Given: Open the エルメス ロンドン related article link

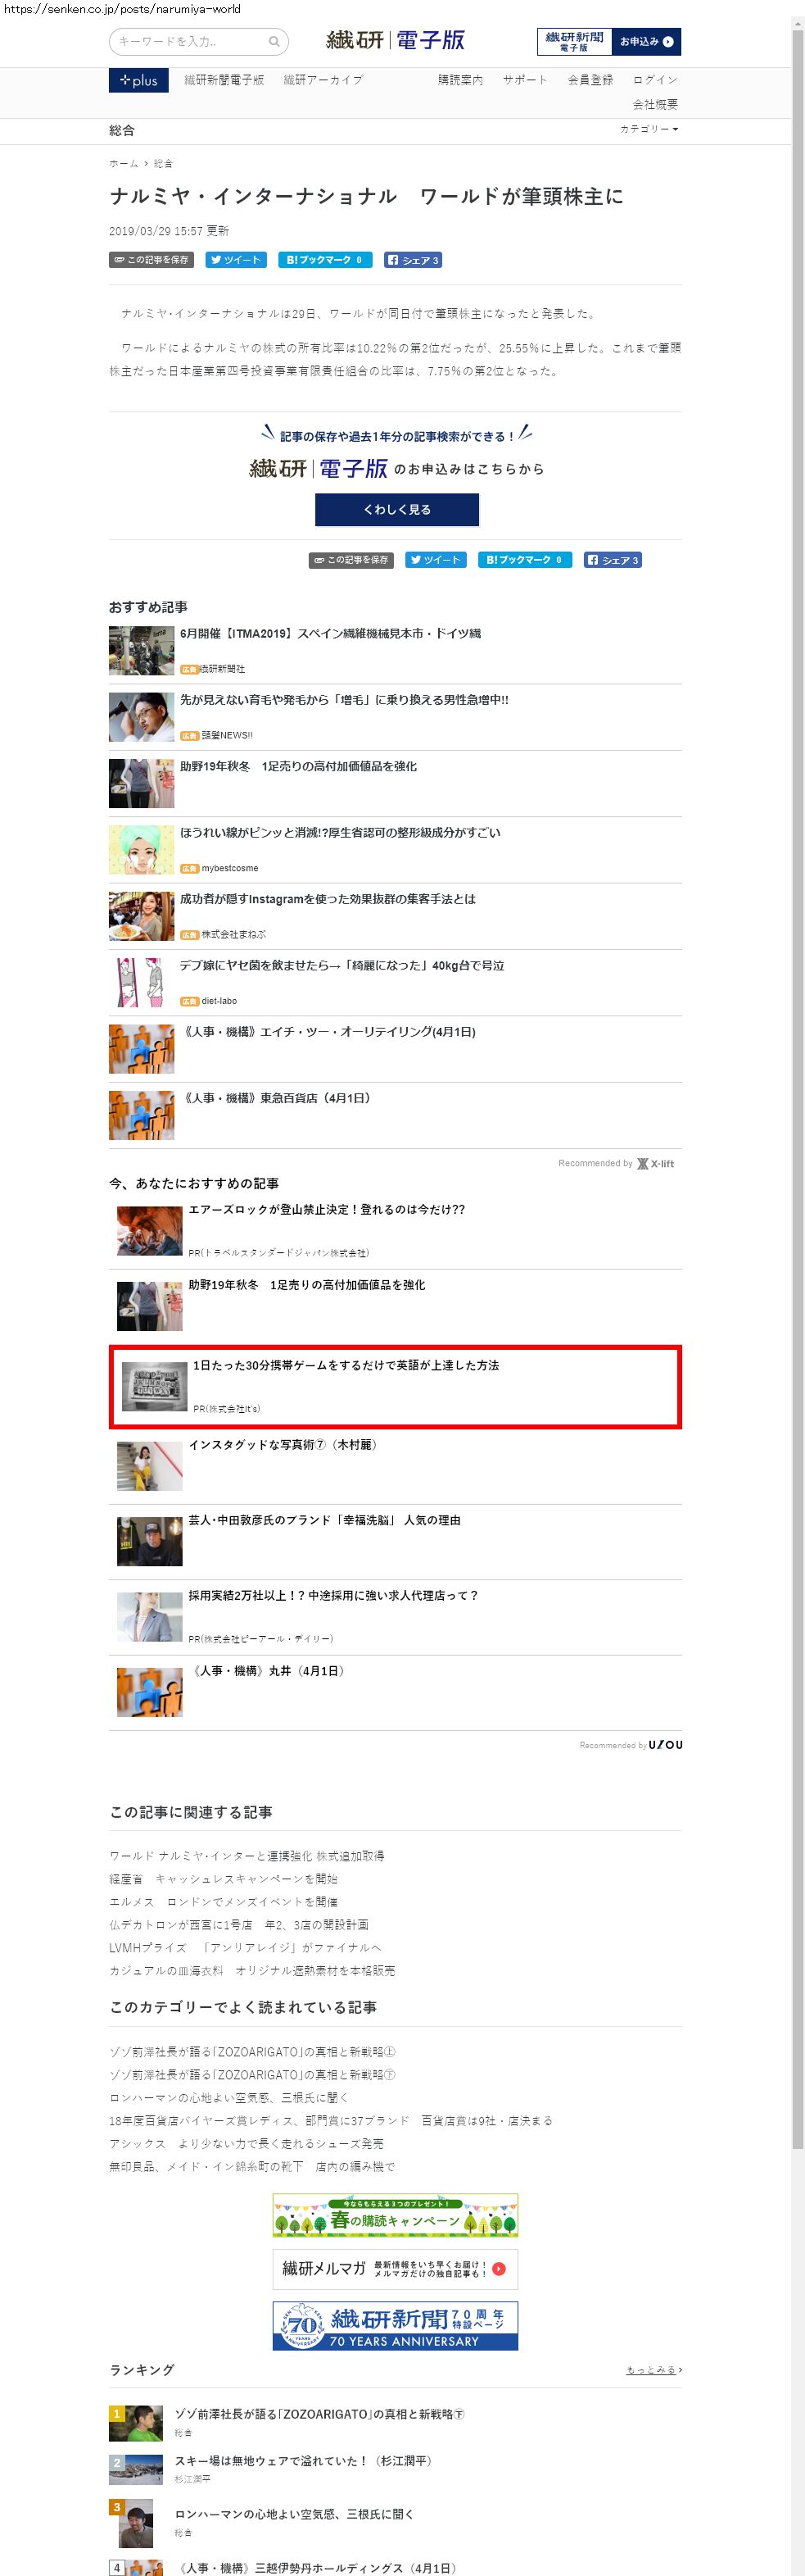Looking at the screenshot, I should [224, 1901].
